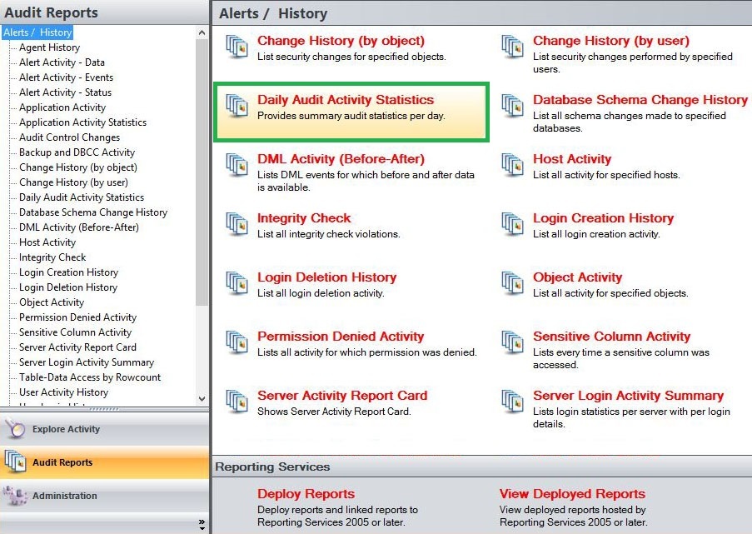The width and height of the screenshot is (752, 534).
Task: Click the Host Activity report icon
Action: (512, 165)
